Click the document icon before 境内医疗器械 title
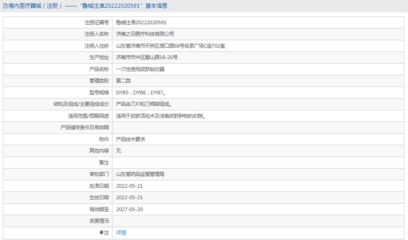The image size is (408, 240). (x=5, y=6)
